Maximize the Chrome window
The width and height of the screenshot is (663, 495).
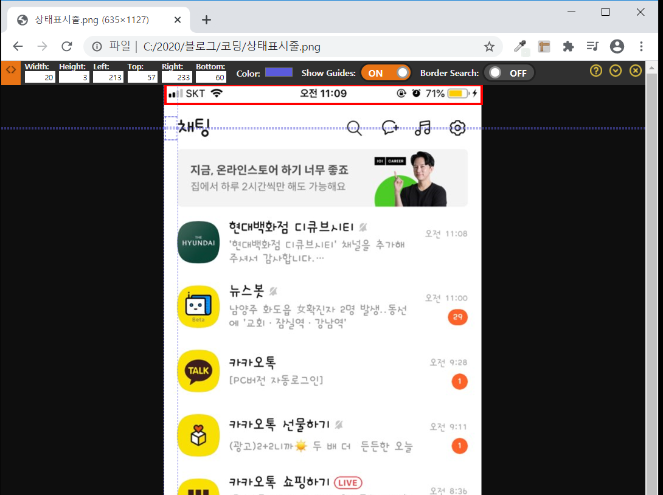[605, 12]
